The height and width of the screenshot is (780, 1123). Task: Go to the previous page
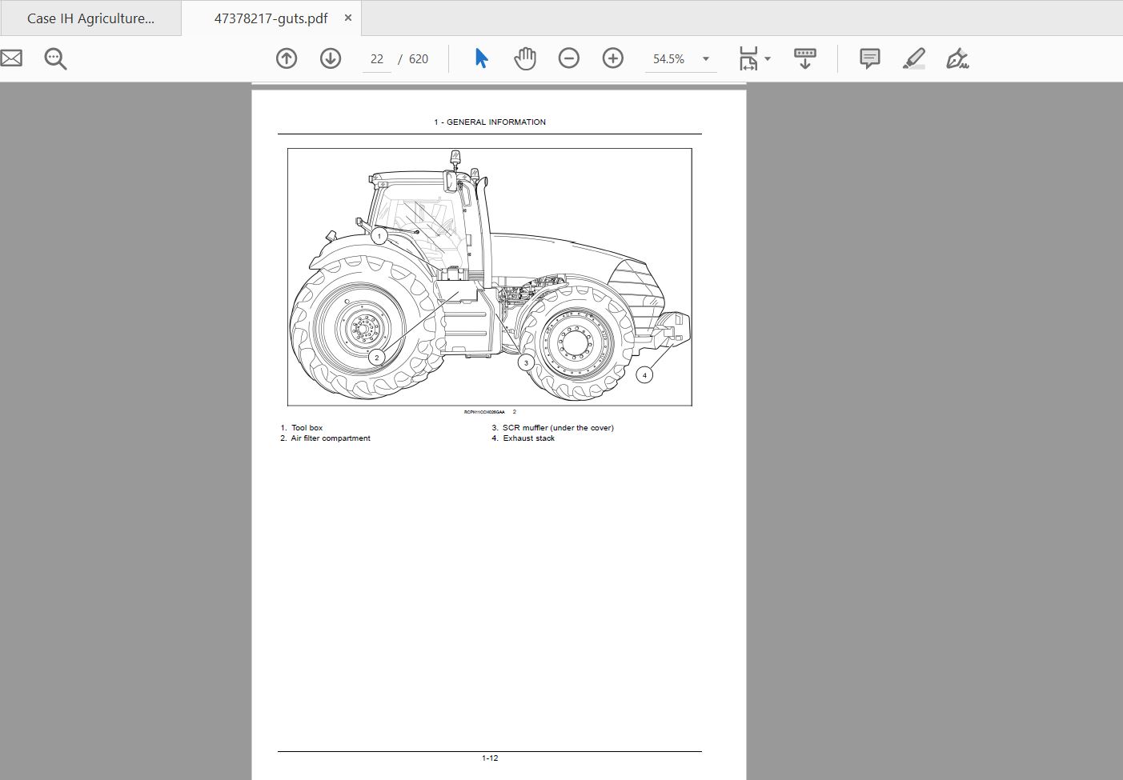tap(286, 58)
